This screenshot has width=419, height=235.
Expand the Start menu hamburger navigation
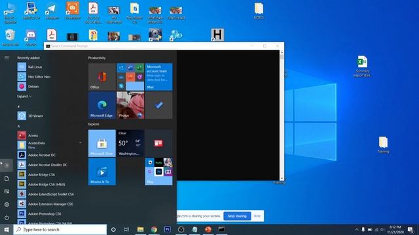coord(7,58)
